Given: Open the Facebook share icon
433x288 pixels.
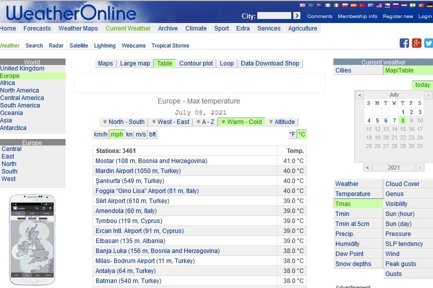Looking at the screenshot, I should pyautogui.click(x=404, y=43).
